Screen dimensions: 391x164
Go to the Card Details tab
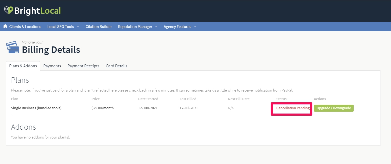tap(116, 66)
